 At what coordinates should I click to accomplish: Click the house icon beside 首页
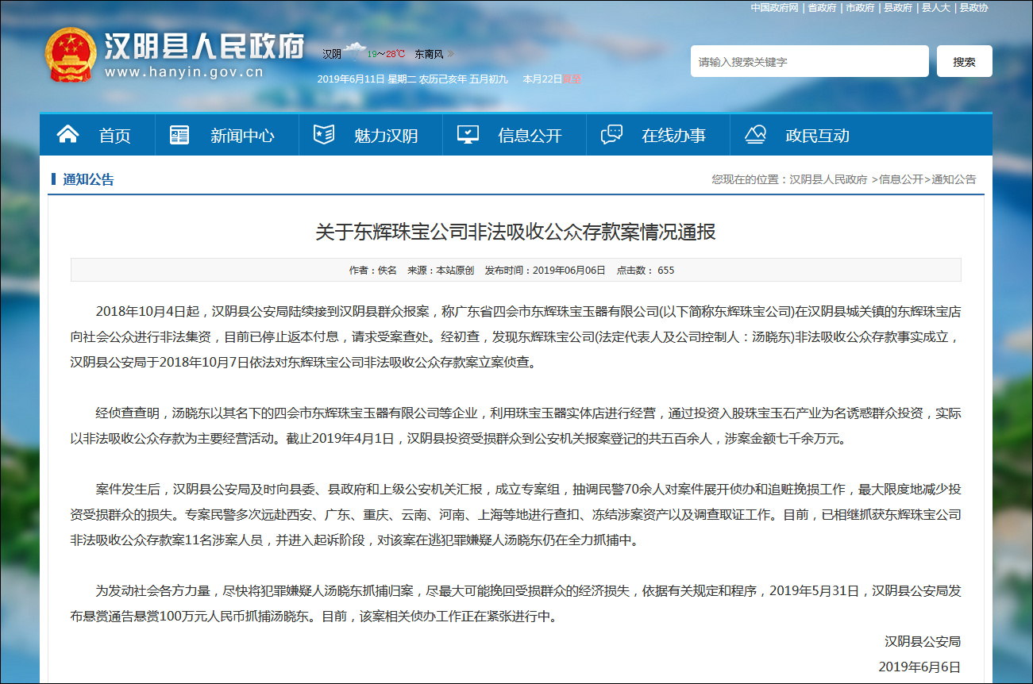(68, 135)
